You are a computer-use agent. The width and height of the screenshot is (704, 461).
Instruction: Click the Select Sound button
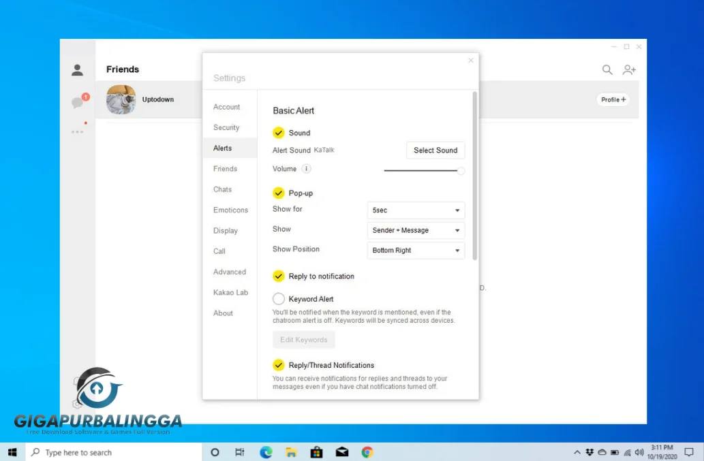coord(435,150)
